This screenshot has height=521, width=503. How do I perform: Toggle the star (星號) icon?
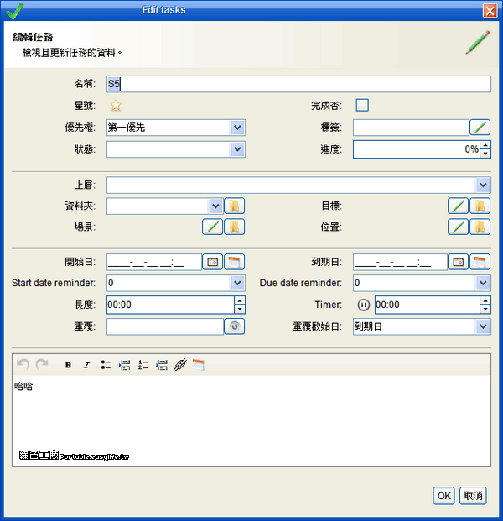[116, 106]
